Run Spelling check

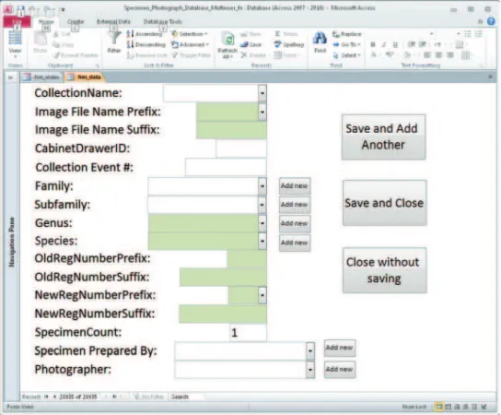pyautogui.click(x=289, y=45)
